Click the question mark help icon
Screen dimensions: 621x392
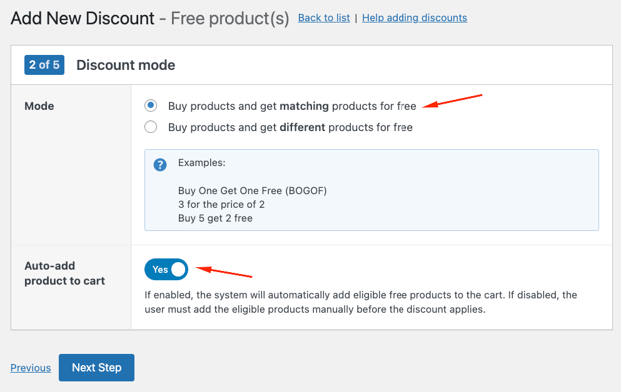[161, 165]
